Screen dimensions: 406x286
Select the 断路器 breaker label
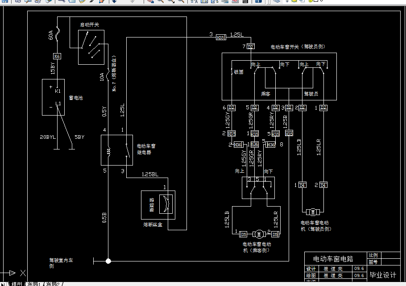152,205
